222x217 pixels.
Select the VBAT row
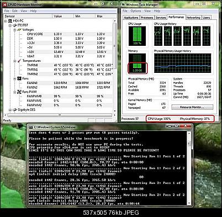click(x=69, y=56)
